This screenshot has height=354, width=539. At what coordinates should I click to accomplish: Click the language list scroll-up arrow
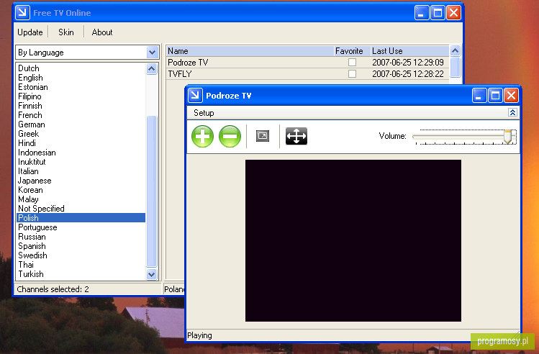coord(151,69)
